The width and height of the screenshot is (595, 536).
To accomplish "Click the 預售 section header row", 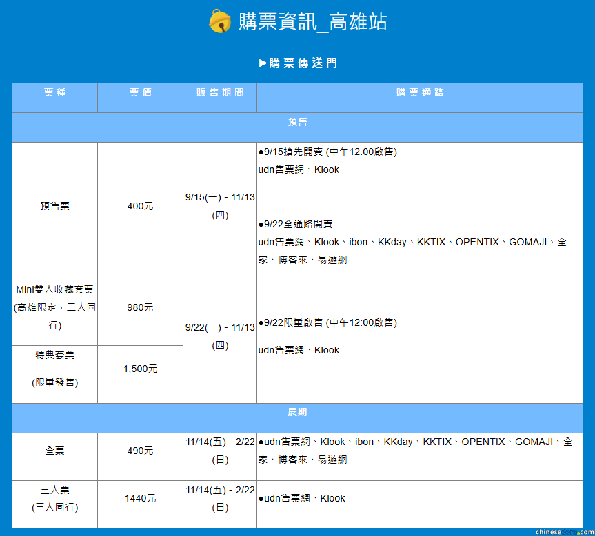I will pyautogui.click(x=297, y=122).
